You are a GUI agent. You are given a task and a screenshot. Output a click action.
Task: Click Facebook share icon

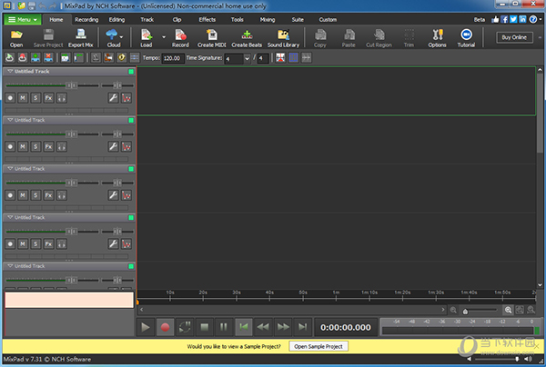pyautogui.click(x=504, y=19)
